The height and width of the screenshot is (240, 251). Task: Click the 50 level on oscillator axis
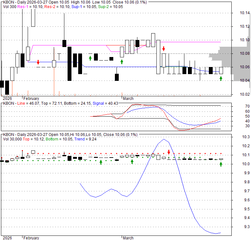247,116
